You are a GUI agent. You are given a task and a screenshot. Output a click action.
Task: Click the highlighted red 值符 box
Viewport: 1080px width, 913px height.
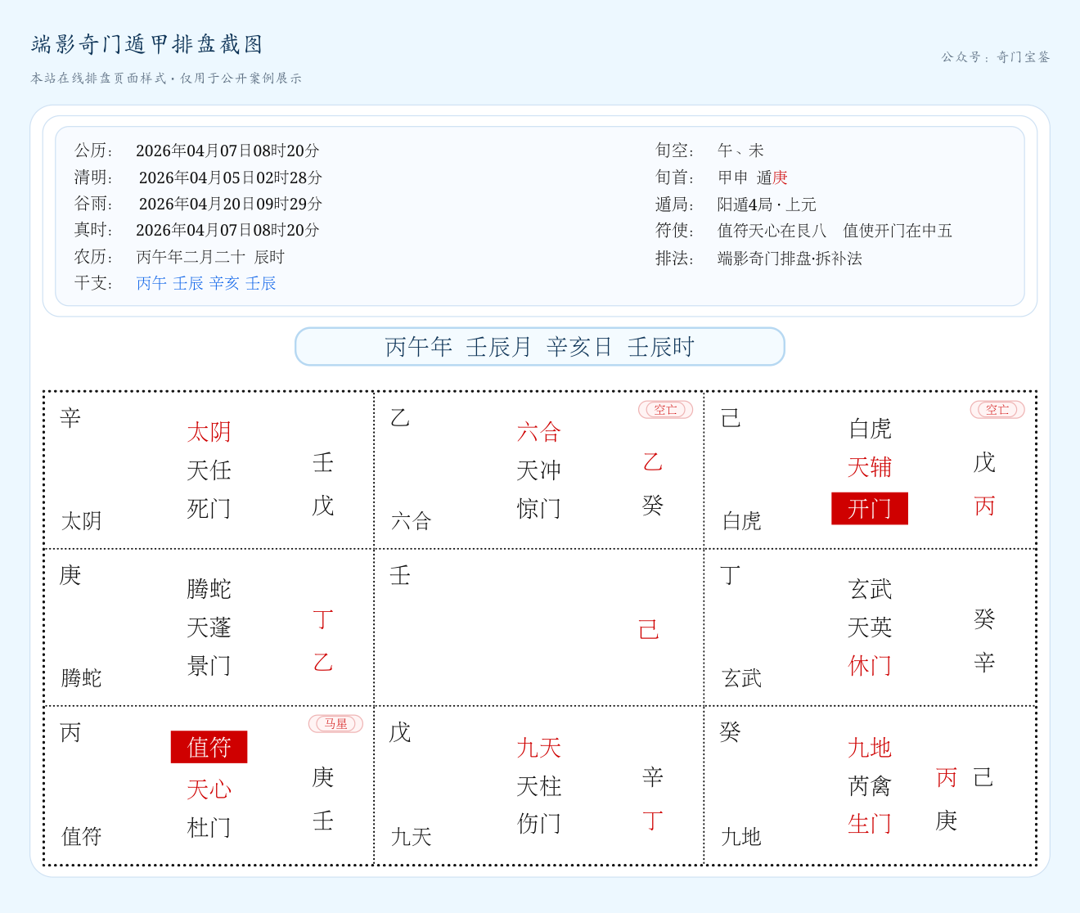click(x=209, y=747)
